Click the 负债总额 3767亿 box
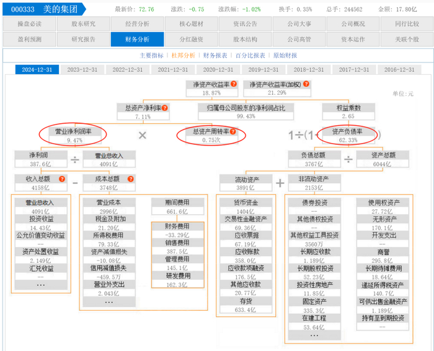Screen dimensions: 434x351 click(x=314, y=159)
